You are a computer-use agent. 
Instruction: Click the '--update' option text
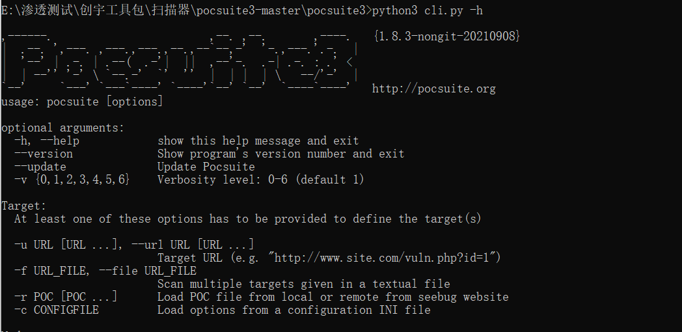coord(40,167)
